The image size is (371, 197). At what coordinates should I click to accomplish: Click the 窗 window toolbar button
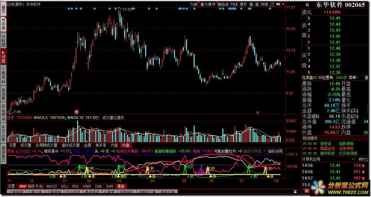point(257,4)
